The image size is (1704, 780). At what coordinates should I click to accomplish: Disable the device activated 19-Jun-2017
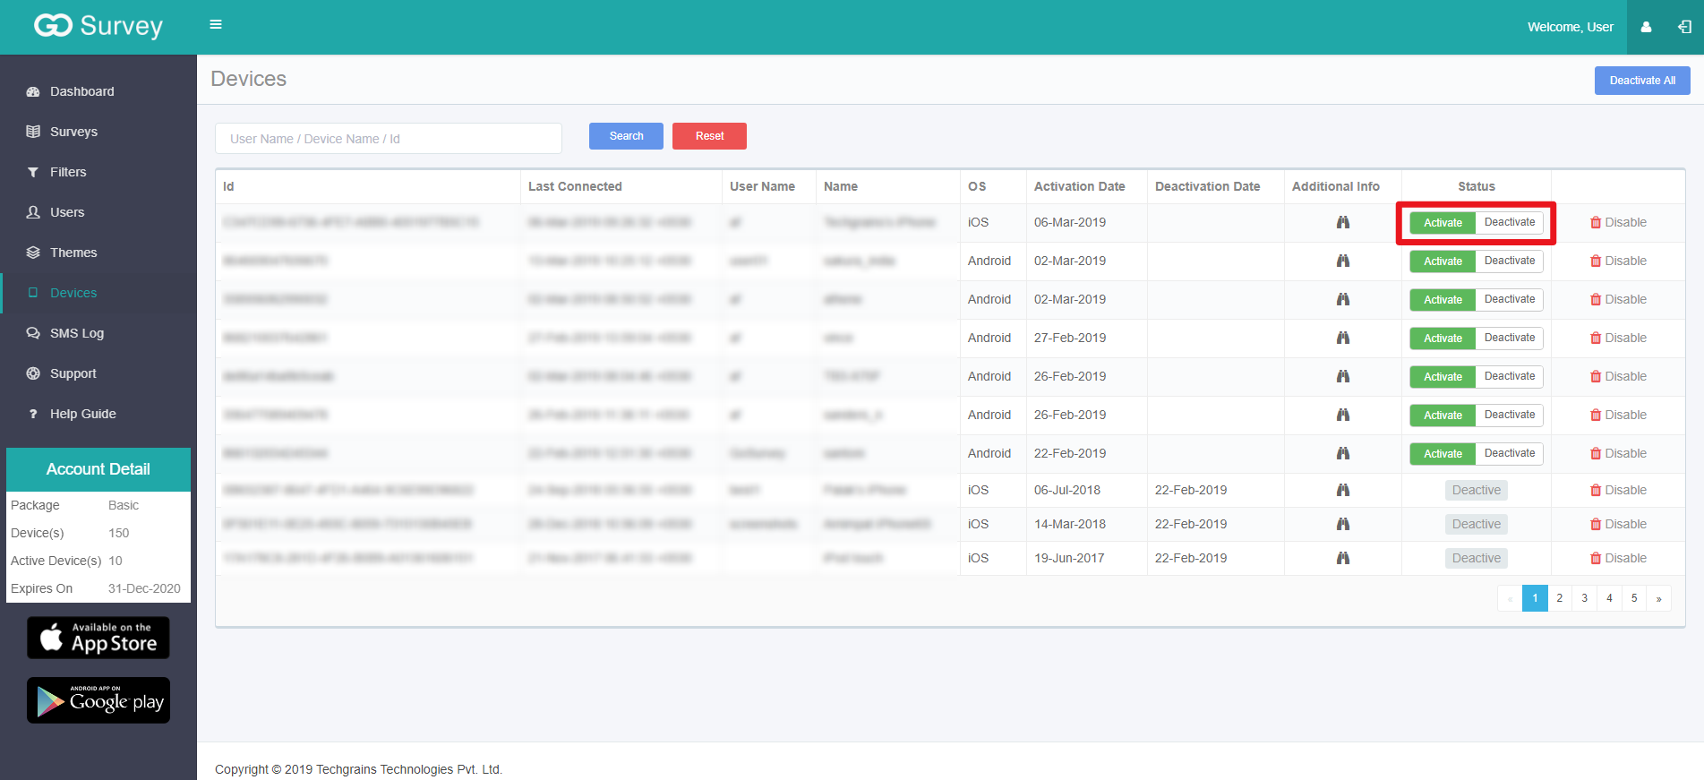1618,558
